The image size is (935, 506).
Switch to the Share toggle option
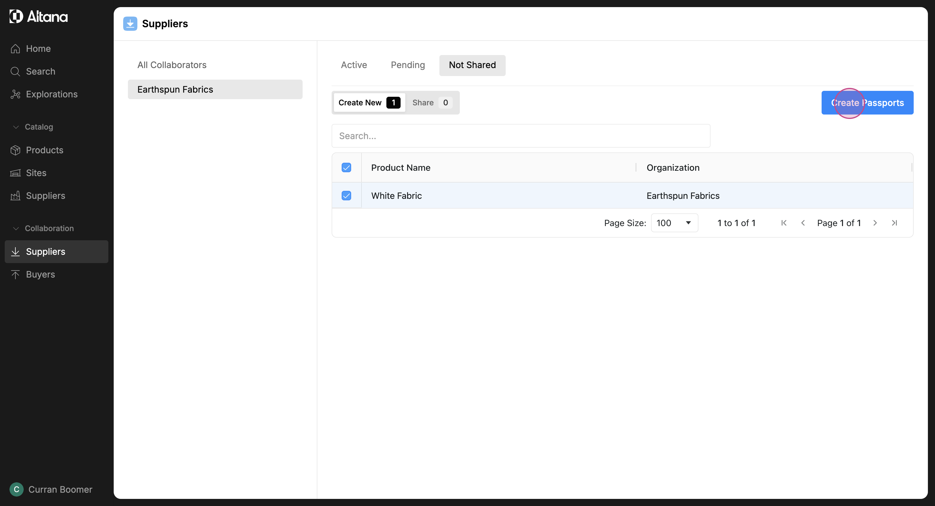431,103
